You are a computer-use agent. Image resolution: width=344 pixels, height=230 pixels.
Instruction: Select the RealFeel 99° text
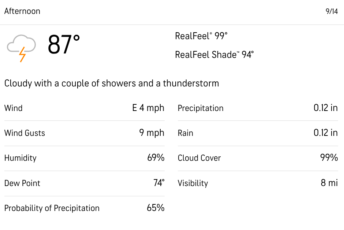201,36
